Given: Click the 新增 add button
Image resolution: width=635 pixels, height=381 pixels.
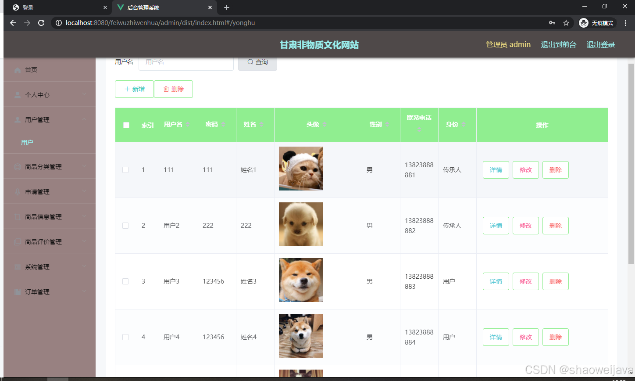Looking at the screenshot, I should click(x=134, y=89).
